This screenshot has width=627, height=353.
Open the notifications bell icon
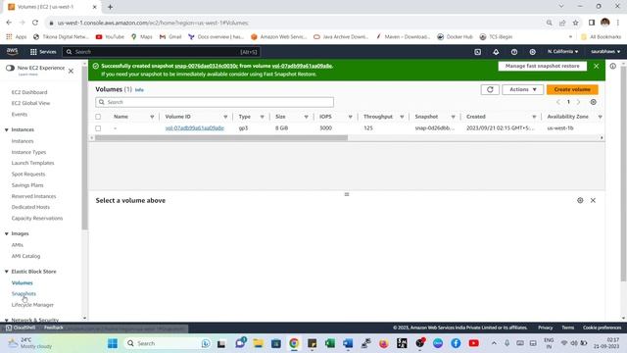point(496,52)
